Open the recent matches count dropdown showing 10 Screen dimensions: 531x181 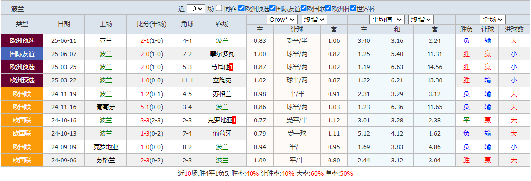[x=196, y=9]
